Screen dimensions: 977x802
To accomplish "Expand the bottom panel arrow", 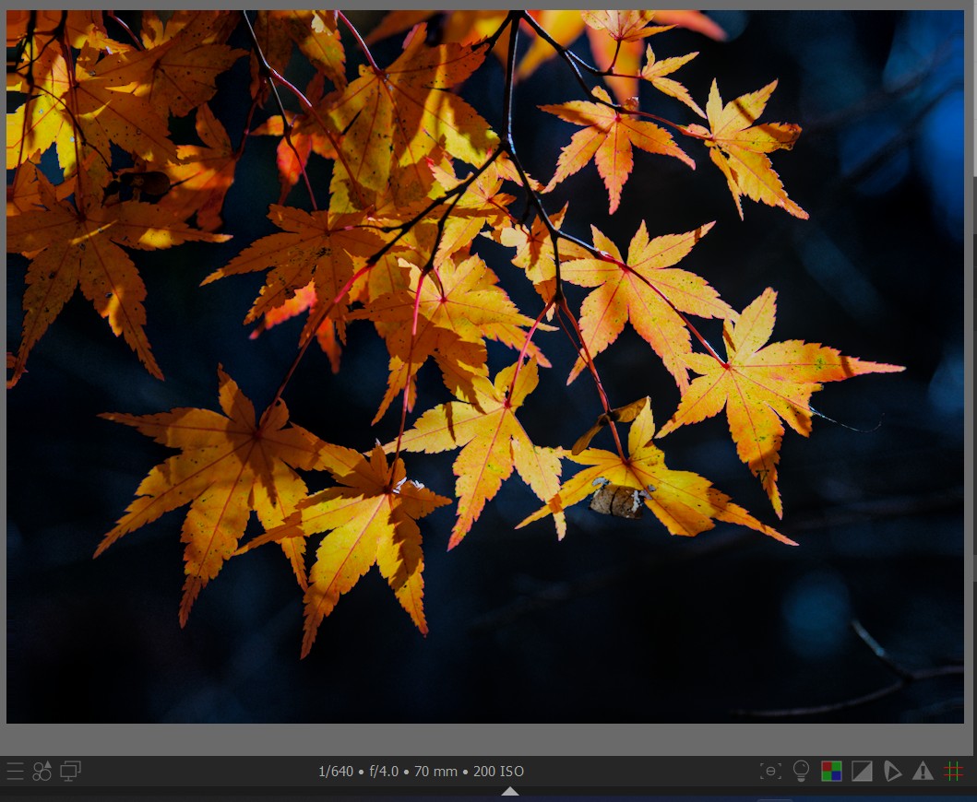I will pyautogui.click(x=509, y=791).
